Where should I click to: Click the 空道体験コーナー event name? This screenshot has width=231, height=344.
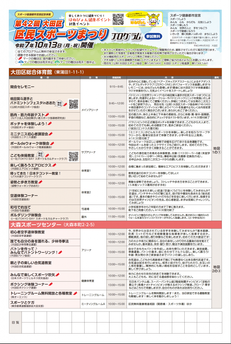(x=24, y=195)
